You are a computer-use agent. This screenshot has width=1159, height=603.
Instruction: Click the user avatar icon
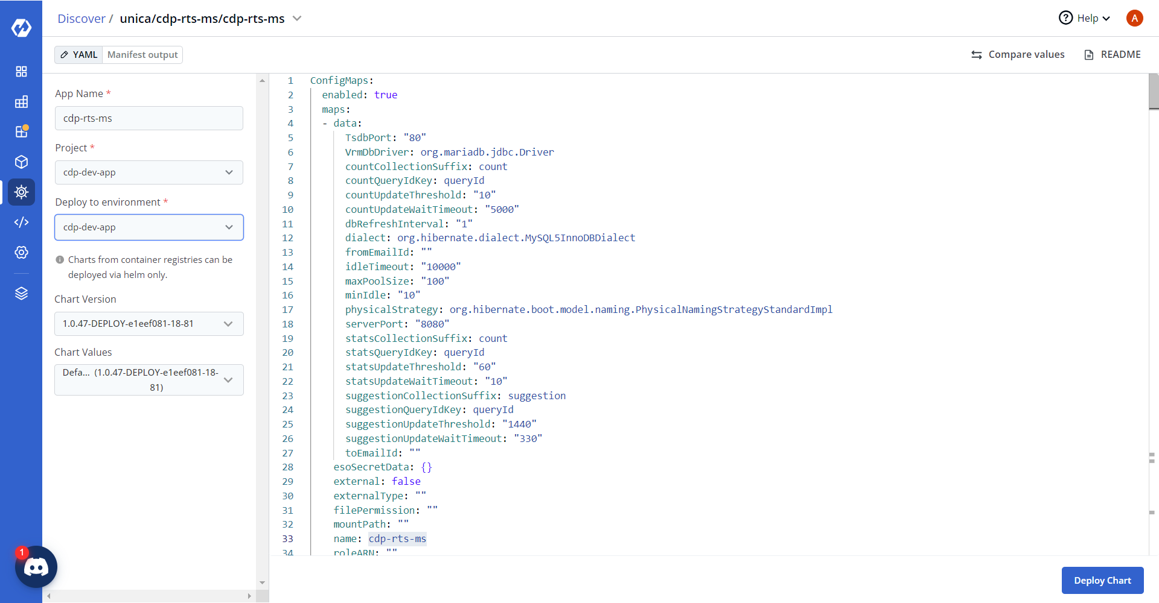click(1134, 18)
